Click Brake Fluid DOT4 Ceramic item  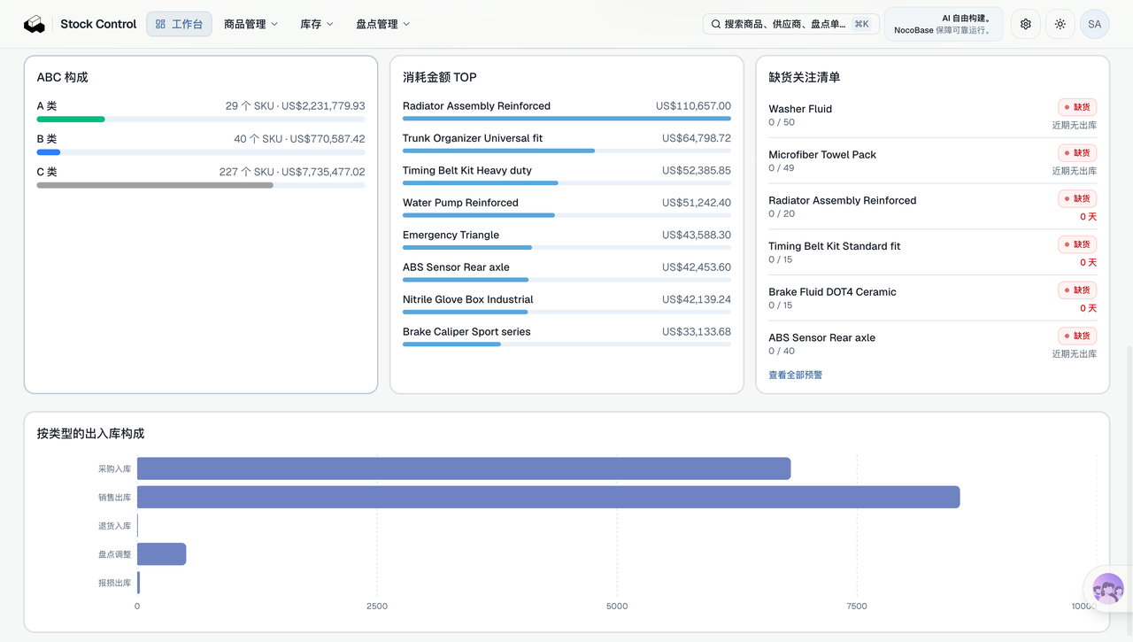point(832,292)
